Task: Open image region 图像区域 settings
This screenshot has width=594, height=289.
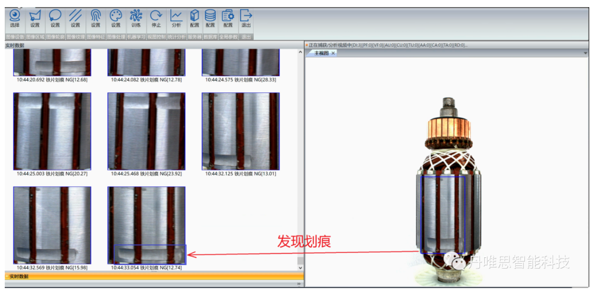Action: (x=35, y=18)
